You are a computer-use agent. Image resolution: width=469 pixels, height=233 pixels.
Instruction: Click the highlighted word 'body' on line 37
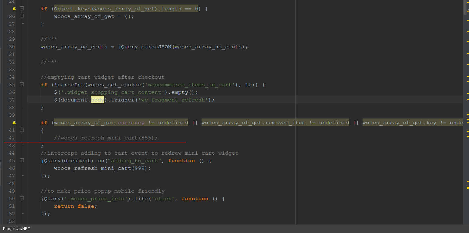(98, 100)
